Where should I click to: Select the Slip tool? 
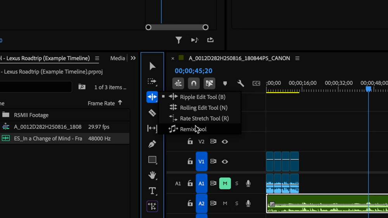point(152,129)
